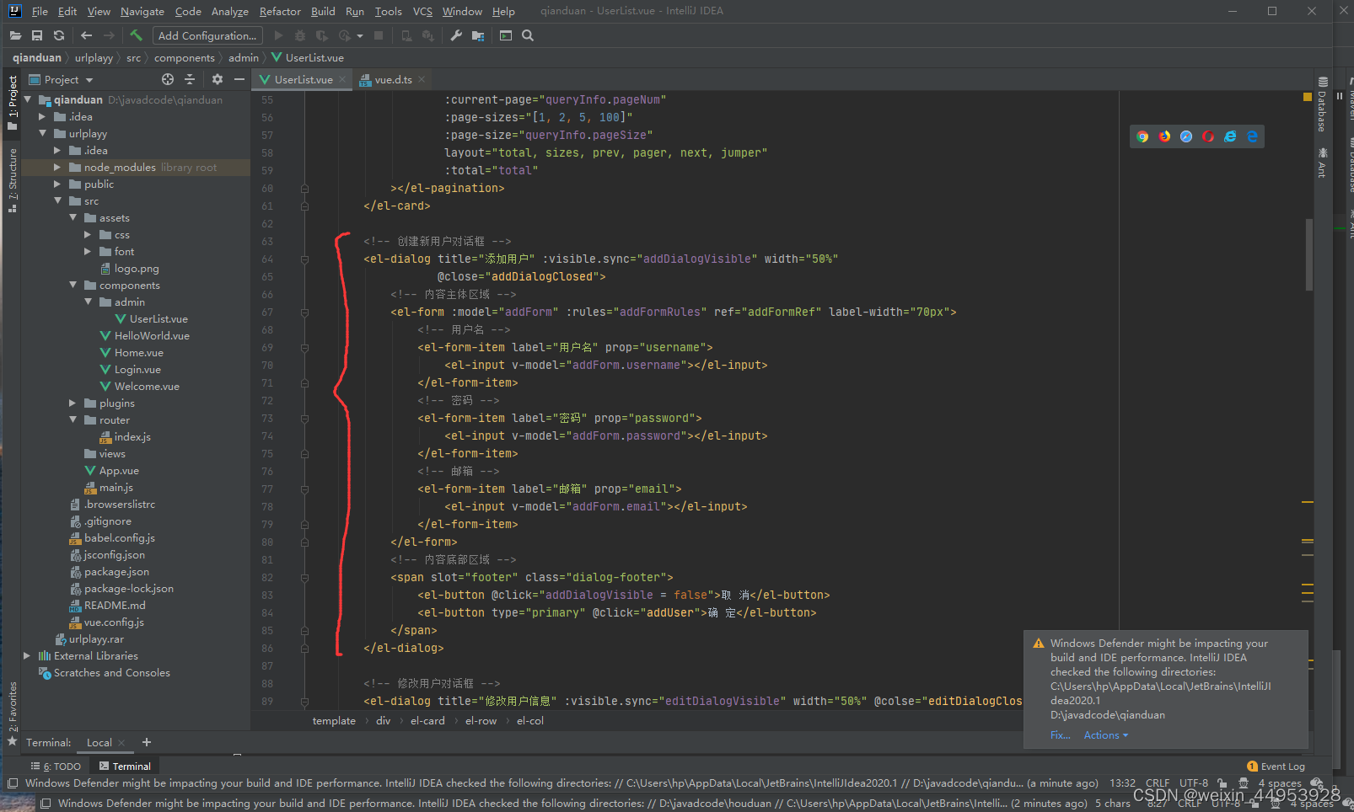Image resolution: width=1354 pixels, height=812 pixels.
Task: Open the Project view dropdown
Action: (62, 79)
